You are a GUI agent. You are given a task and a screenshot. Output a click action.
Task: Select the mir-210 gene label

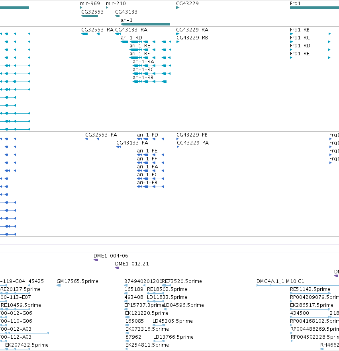[116, 4]
